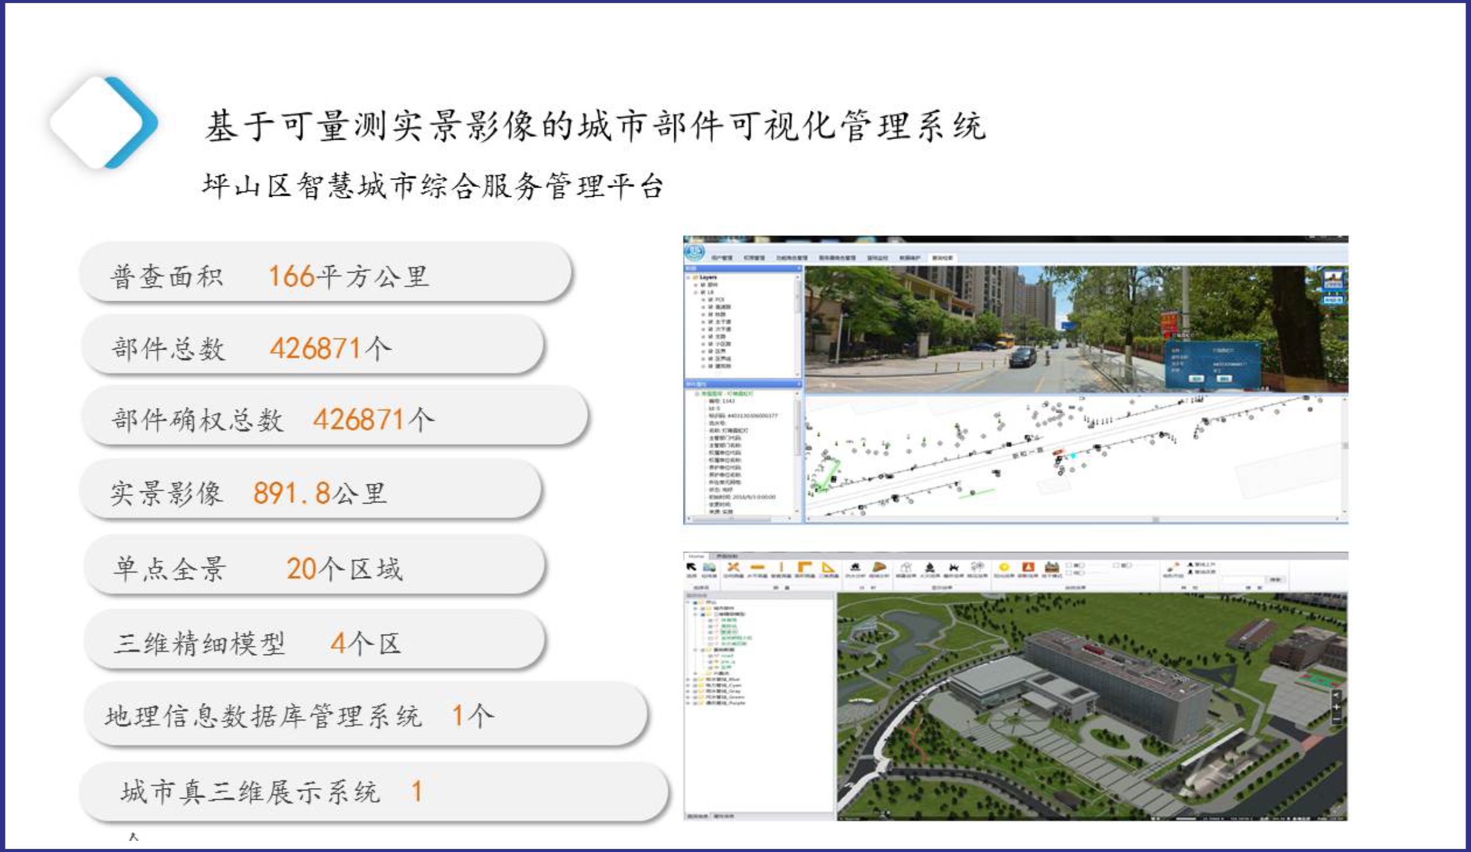Screen dimensions: 1471x852
Task: Click the minus zoom-out button on 3D view
Action: click(x=1337, y=719)
